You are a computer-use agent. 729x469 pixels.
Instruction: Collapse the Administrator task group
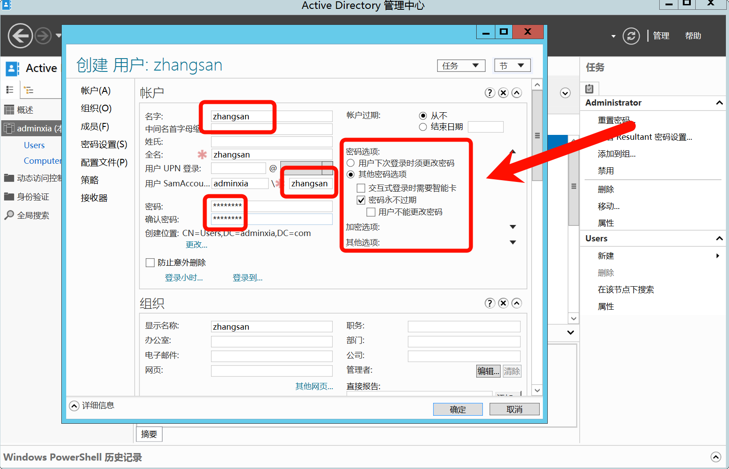[x=719, y=102]
